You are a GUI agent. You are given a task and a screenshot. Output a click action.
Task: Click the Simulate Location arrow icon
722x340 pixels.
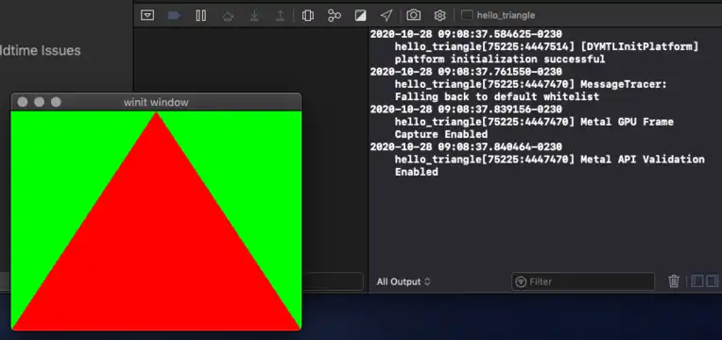pos(386,16)
